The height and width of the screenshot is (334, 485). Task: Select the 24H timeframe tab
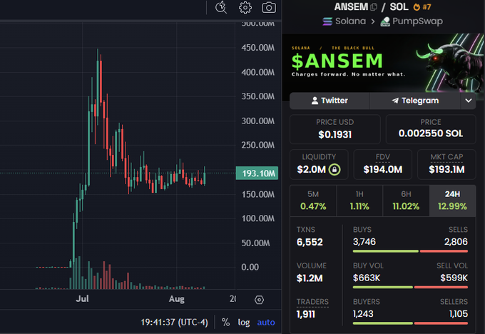(452, 201)
